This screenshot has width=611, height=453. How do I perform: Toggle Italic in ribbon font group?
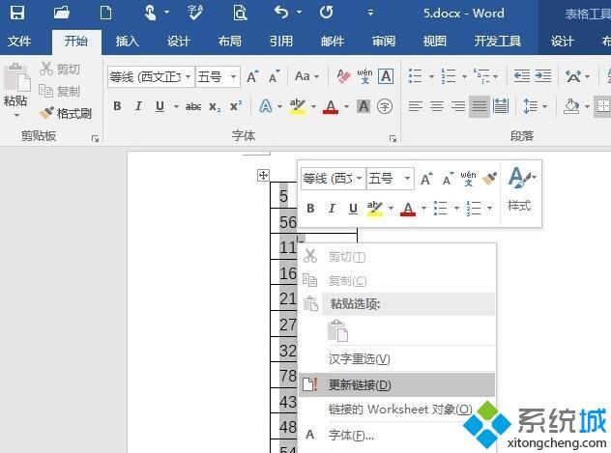tap(138, 106)
